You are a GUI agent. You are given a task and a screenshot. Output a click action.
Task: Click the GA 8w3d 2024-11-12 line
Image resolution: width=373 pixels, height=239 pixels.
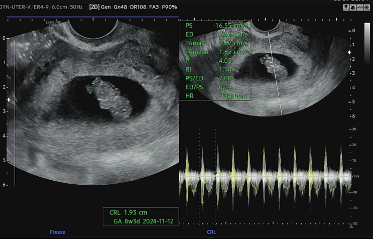(144, 221)
